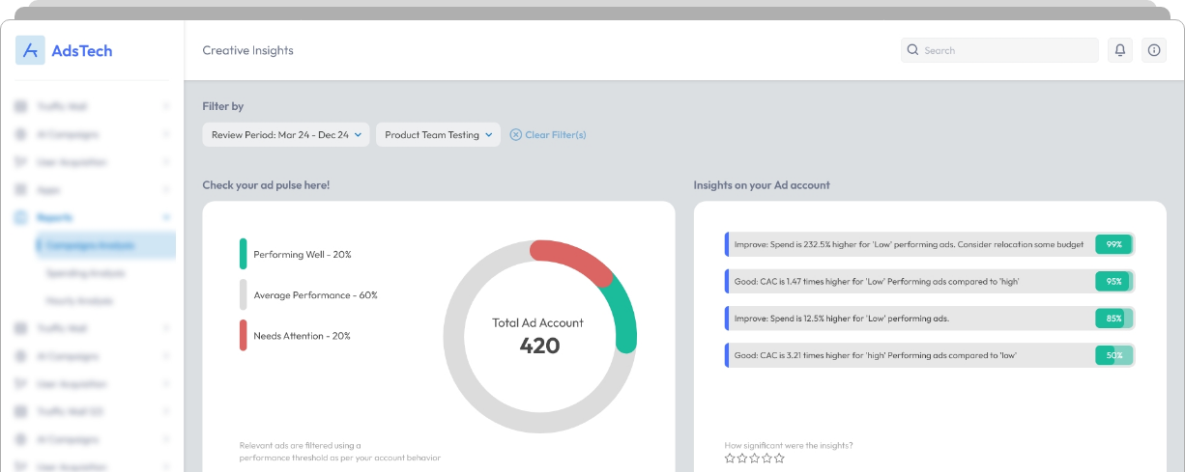
Task: Collapse the Reports section chevron
Action: tap(166, 218)
